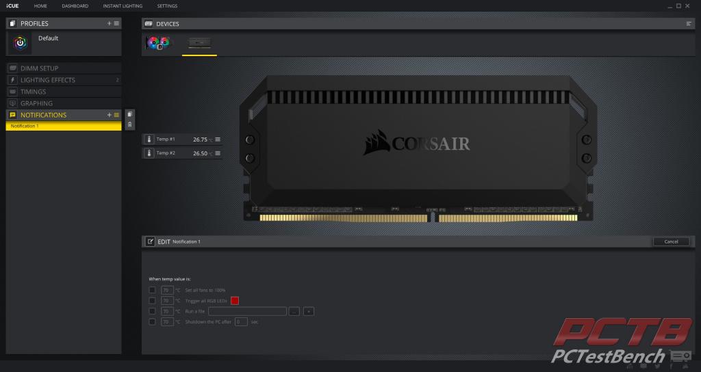Click the Timings icon
Screen dimensions: 701x372
point(12,91)
